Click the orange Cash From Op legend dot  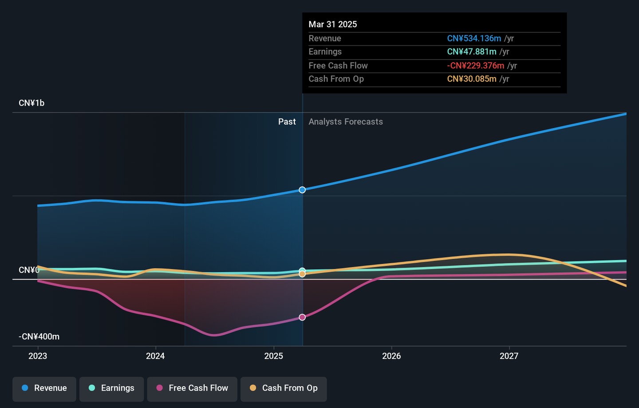tap(253, 388)
